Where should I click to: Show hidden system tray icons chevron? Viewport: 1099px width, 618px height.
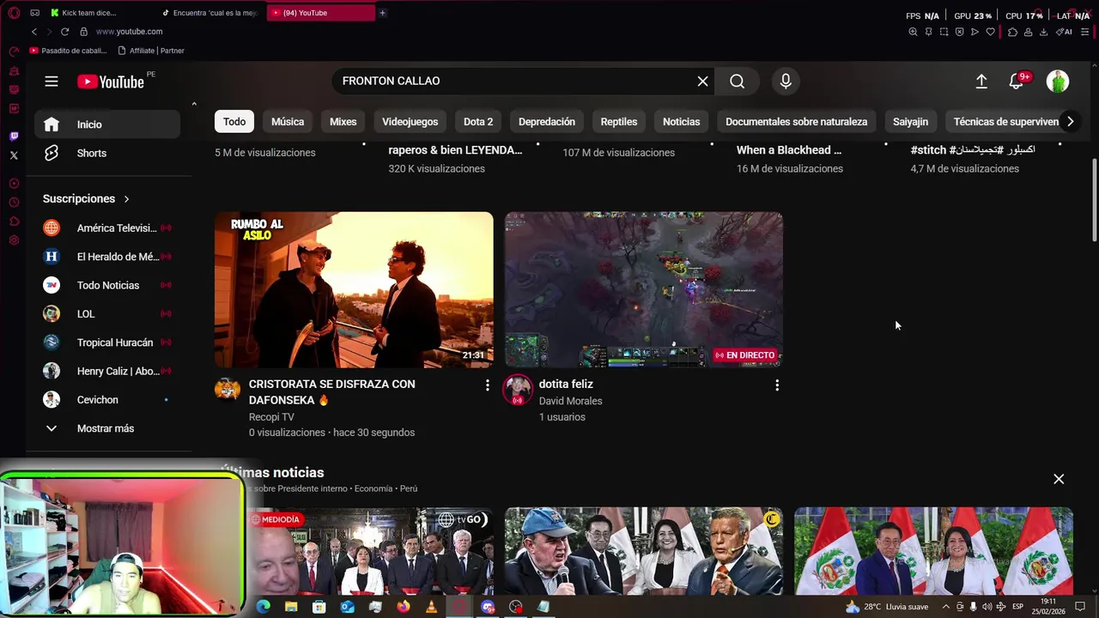pos(945,607)
